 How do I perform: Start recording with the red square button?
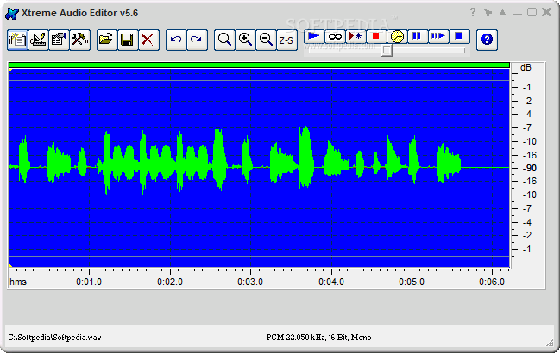point(376,36)
